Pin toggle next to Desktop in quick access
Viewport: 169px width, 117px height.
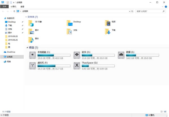[x=23, y=22]
